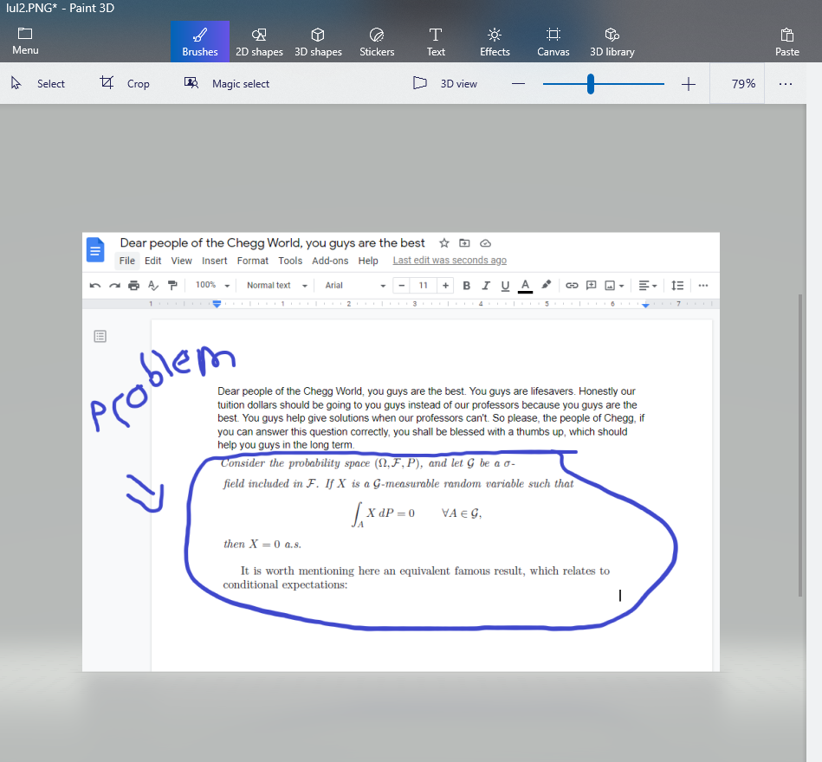Screen dimensions: 822x762
Task: Click the add comment icon
Action: 591,286
